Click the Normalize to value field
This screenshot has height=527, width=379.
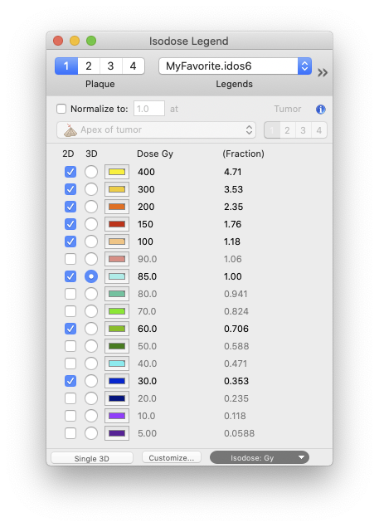click(149, 109)
